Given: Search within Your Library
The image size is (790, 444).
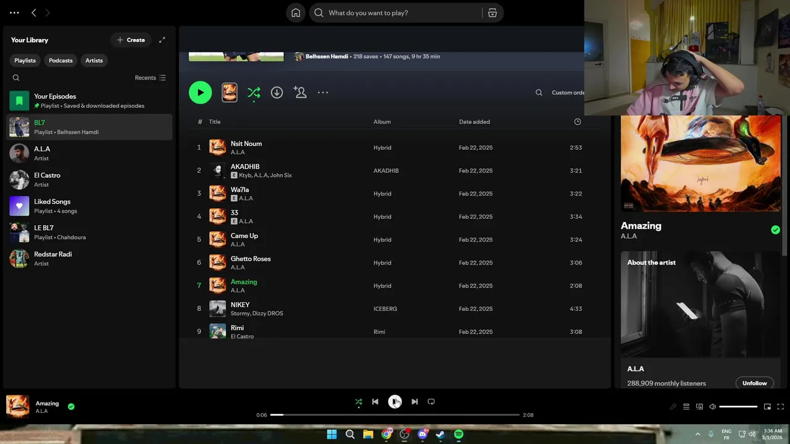Looking at the screenshot, I should [16, 78].
